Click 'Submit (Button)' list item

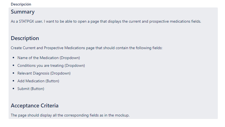[x=31, y=89]
